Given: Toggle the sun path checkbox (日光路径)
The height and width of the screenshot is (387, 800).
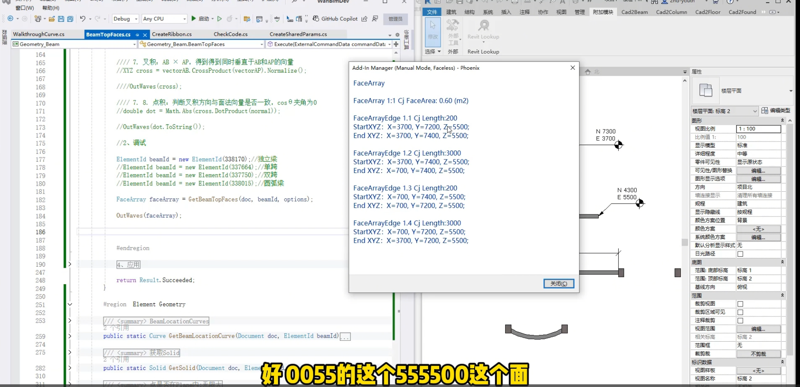Looking at the screenshot, I should pos(740,254).
